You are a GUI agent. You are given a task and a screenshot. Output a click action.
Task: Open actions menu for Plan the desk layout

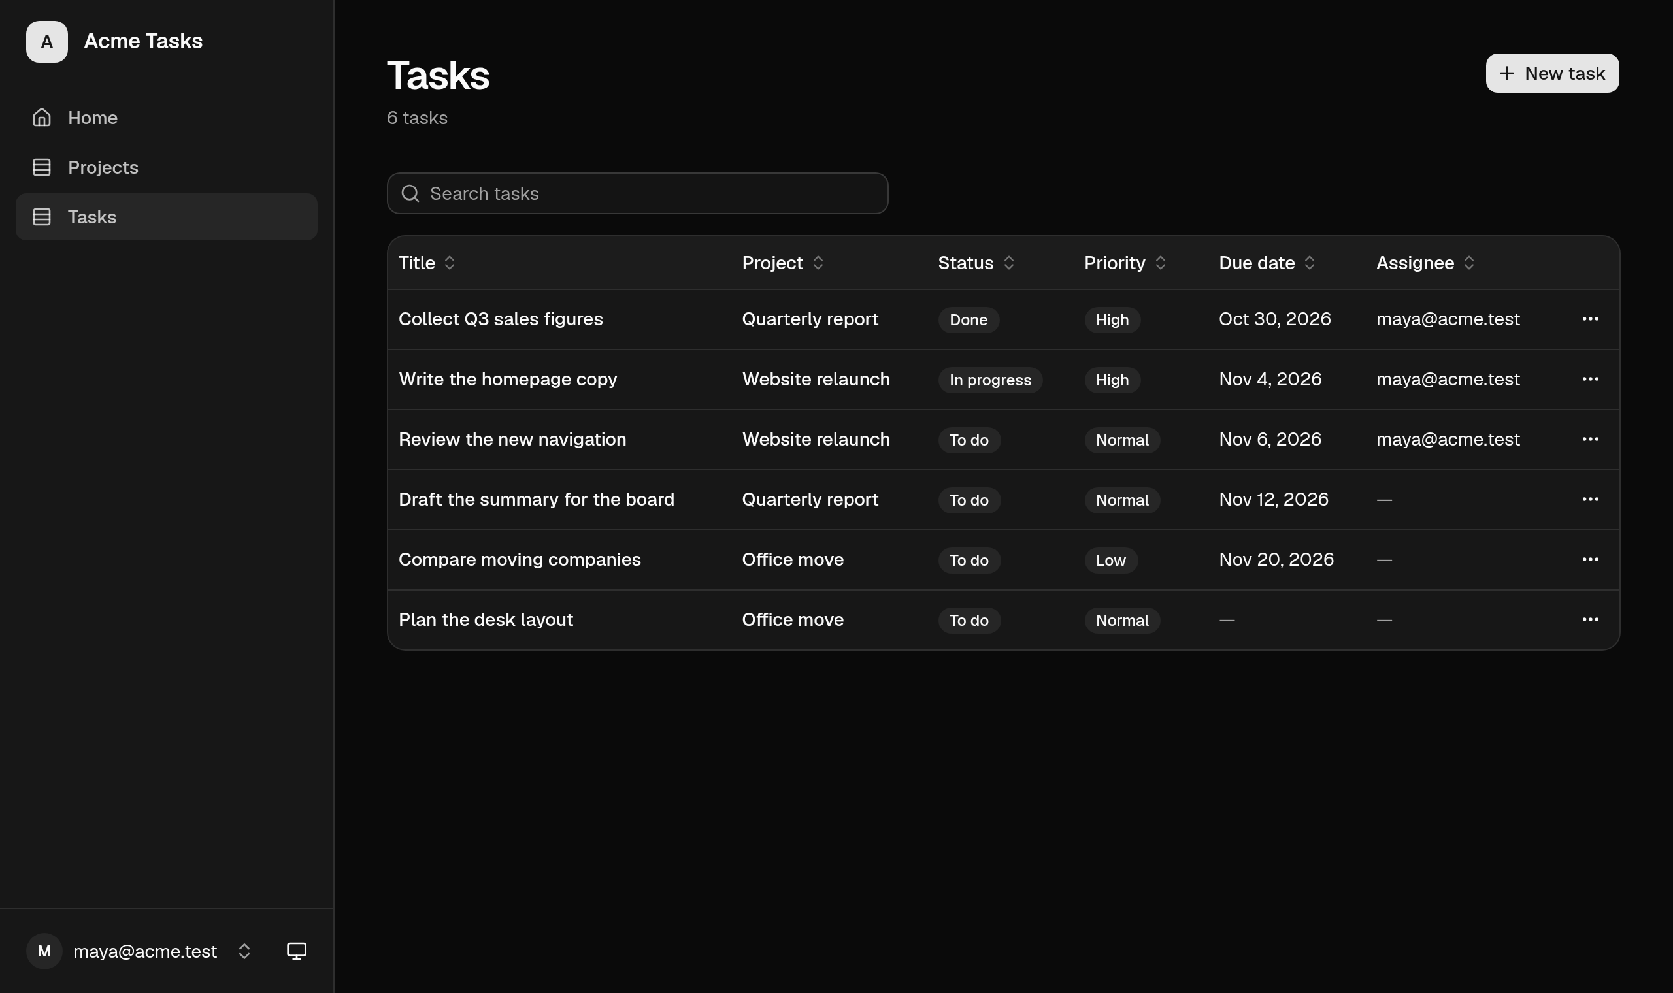pyautogui.click(x=1590, y=619)
